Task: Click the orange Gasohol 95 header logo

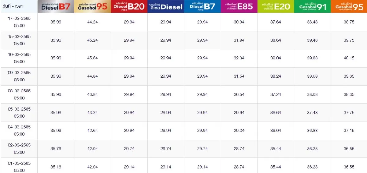Action: tap(349, 6)
